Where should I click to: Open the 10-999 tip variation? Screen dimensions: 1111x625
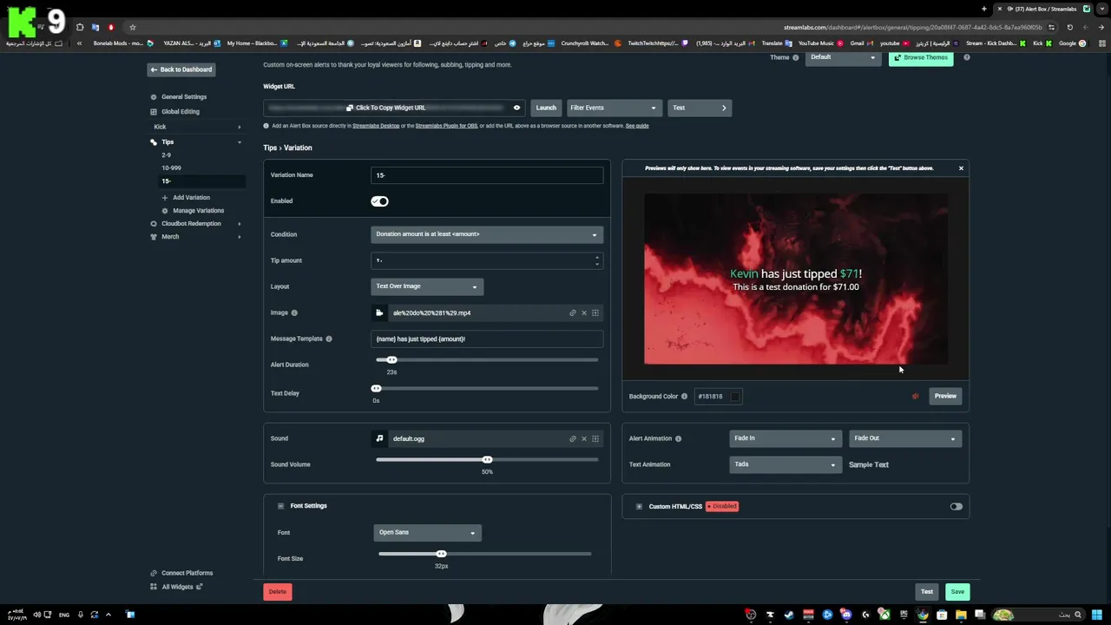[171, 168]
